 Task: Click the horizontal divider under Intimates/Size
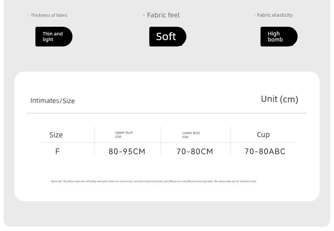click(167, 113)
